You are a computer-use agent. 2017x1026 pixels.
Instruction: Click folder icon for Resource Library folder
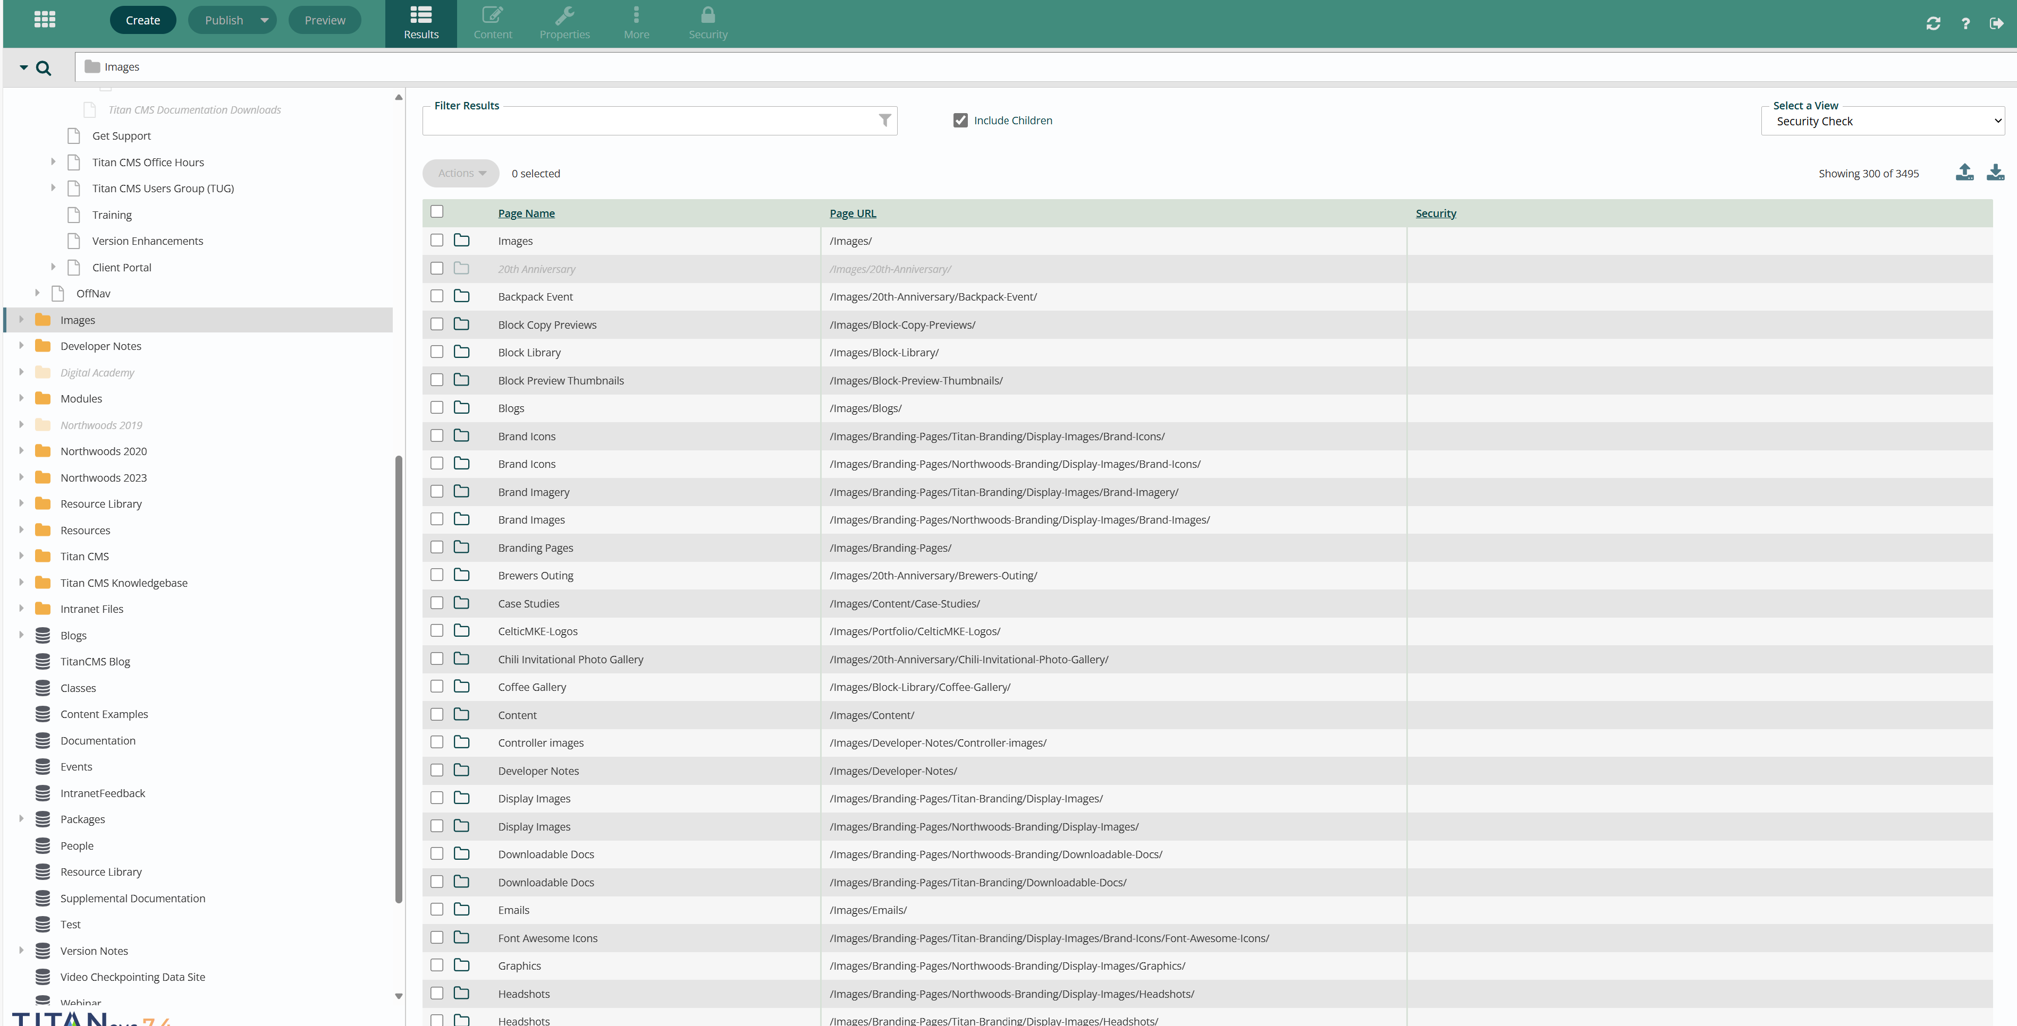tap(43, 504)
